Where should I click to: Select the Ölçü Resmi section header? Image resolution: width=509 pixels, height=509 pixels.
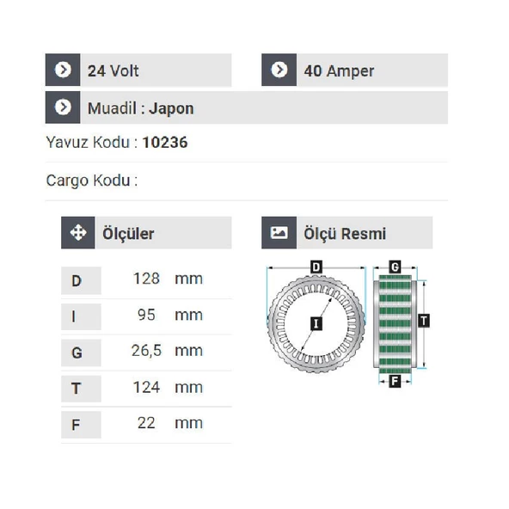click(x=347, y=233)
